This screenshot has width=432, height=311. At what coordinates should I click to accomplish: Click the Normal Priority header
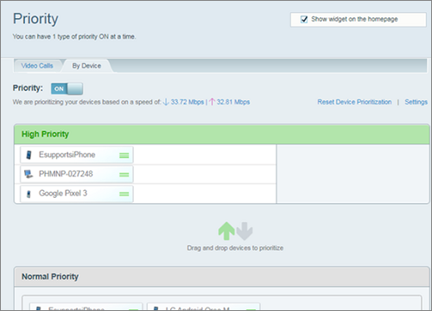tap(221, 276)
